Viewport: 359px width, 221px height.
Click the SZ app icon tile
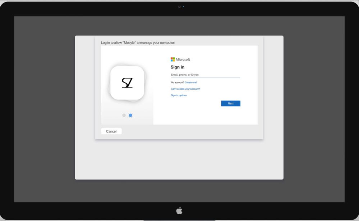pyautogui.click(x=127, y=83)
